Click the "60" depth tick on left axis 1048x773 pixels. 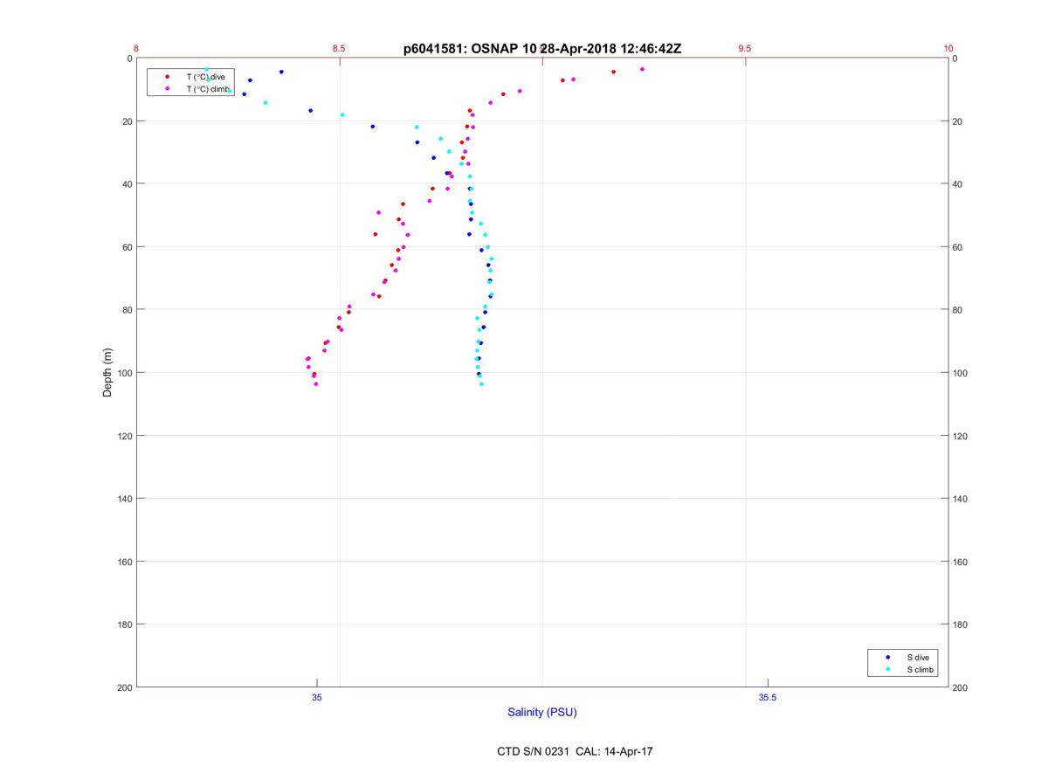coord(127,247)
